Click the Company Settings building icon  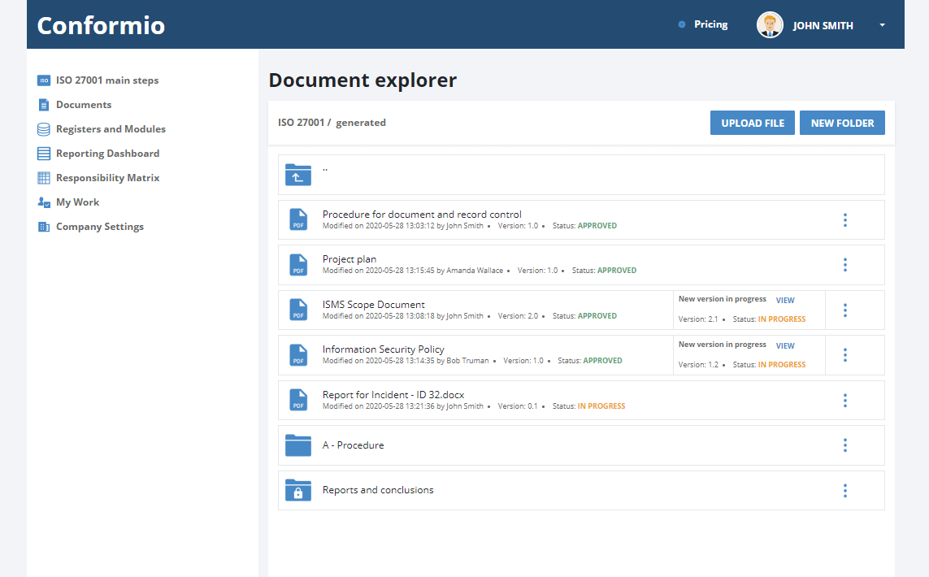coord(44,227)
